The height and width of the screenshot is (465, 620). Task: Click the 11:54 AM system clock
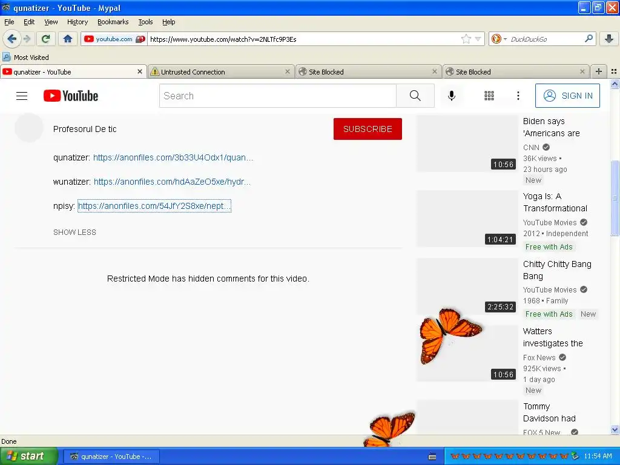(598, 457)
